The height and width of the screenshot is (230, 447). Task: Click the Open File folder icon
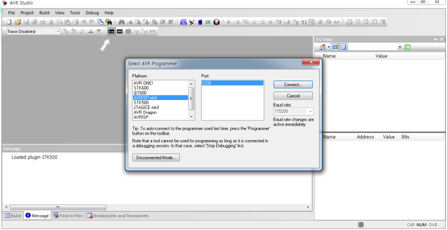point(18,22)
